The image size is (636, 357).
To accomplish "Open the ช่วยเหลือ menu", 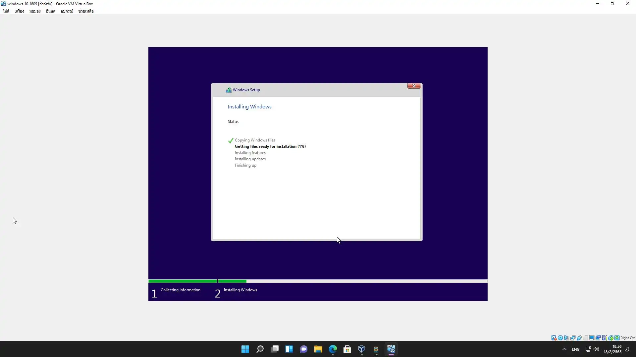I will [86, 11].
